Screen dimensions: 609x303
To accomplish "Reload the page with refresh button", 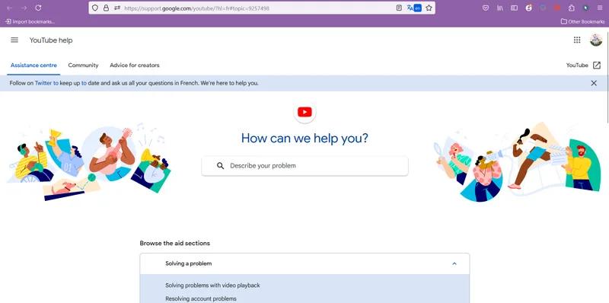I will coord(38,8).
